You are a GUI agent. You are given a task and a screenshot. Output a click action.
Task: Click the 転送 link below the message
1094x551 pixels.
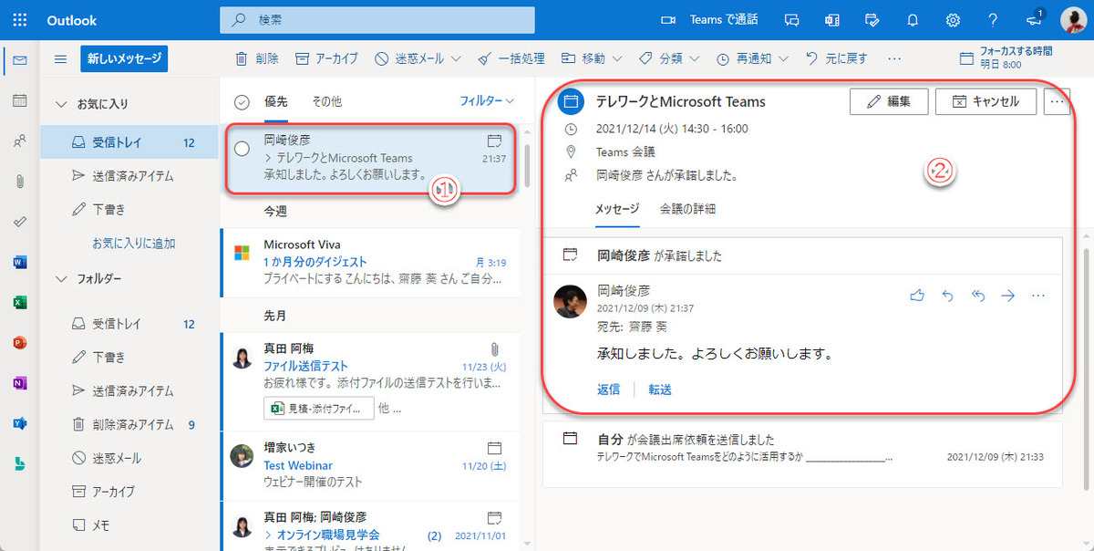(660, 390)
